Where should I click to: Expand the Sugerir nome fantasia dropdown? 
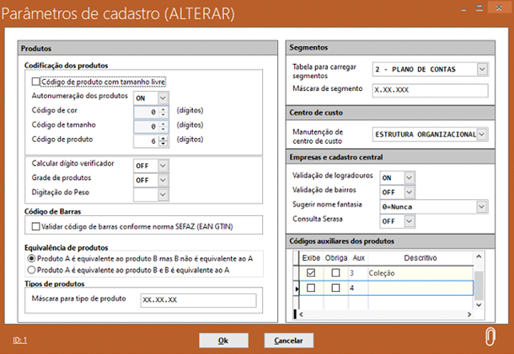pyautogui.click(x=482, y=206)
